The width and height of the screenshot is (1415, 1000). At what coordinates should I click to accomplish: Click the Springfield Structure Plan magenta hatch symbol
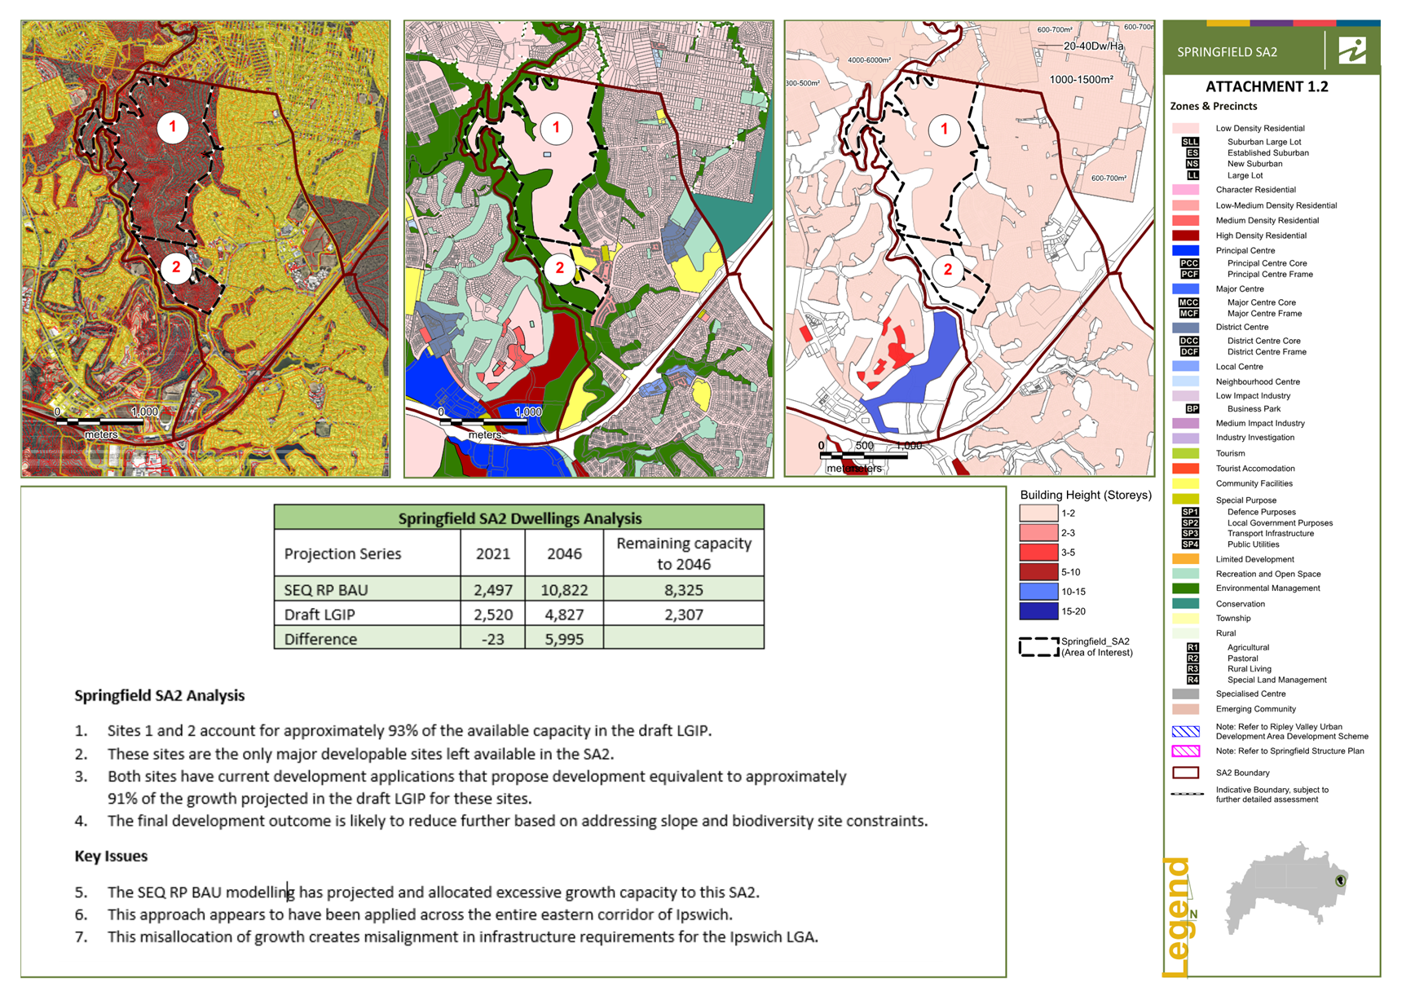1186,751
